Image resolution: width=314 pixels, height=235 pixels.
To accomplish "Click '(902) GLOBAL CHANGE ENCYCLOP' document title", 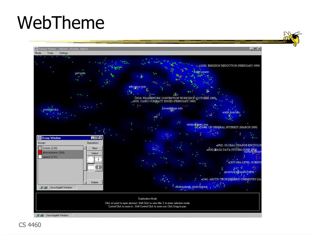I will 239,145.
